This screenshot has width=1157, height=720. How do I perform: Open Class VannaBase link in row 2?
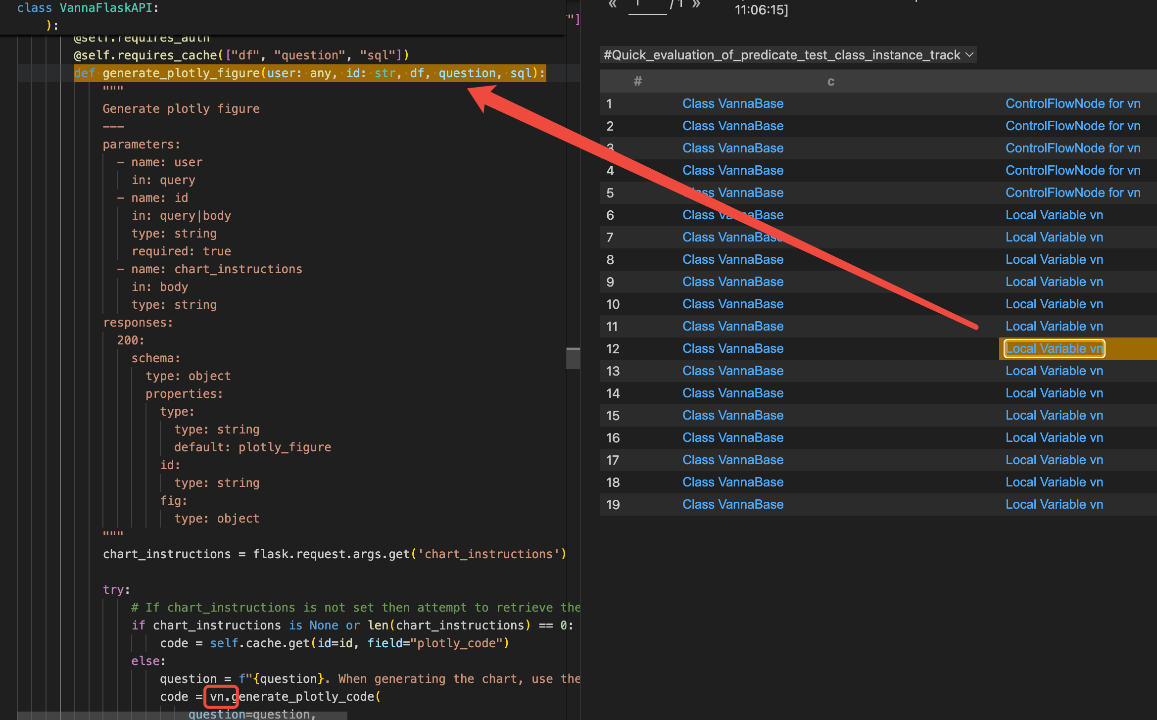point(733,126)
